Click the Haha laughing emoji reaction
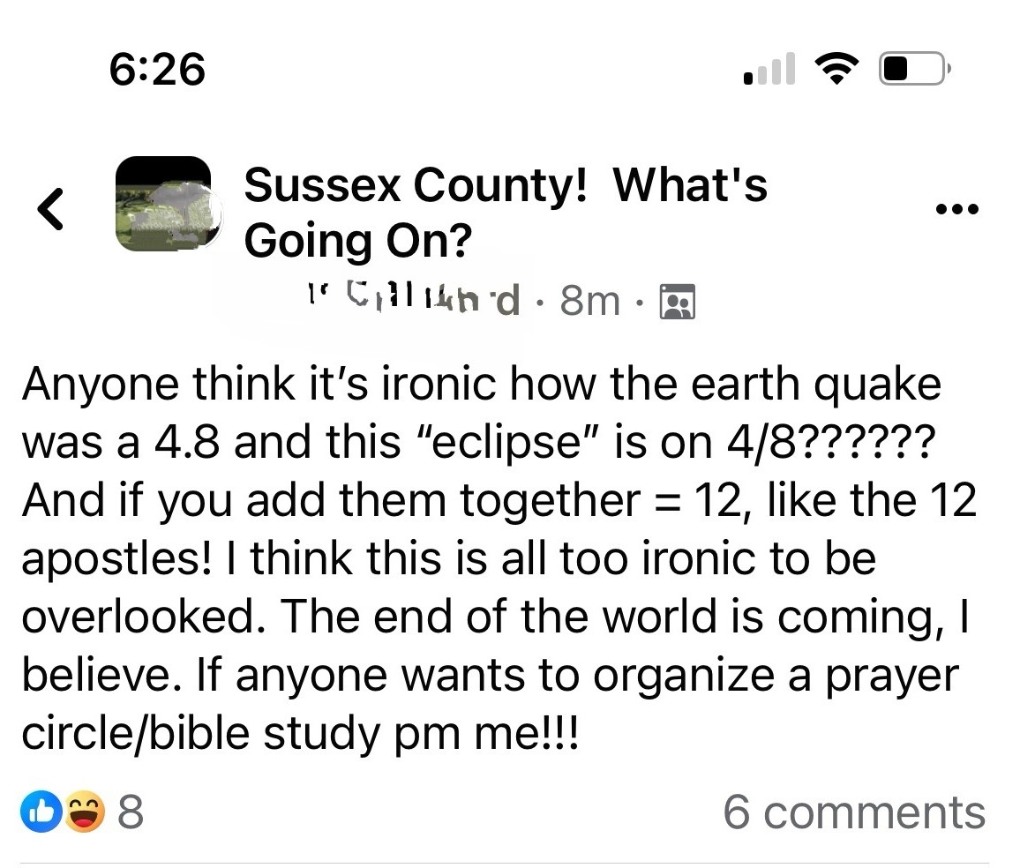The height and width of the screenshot is (868, 1020). click(x=82, y=812)
